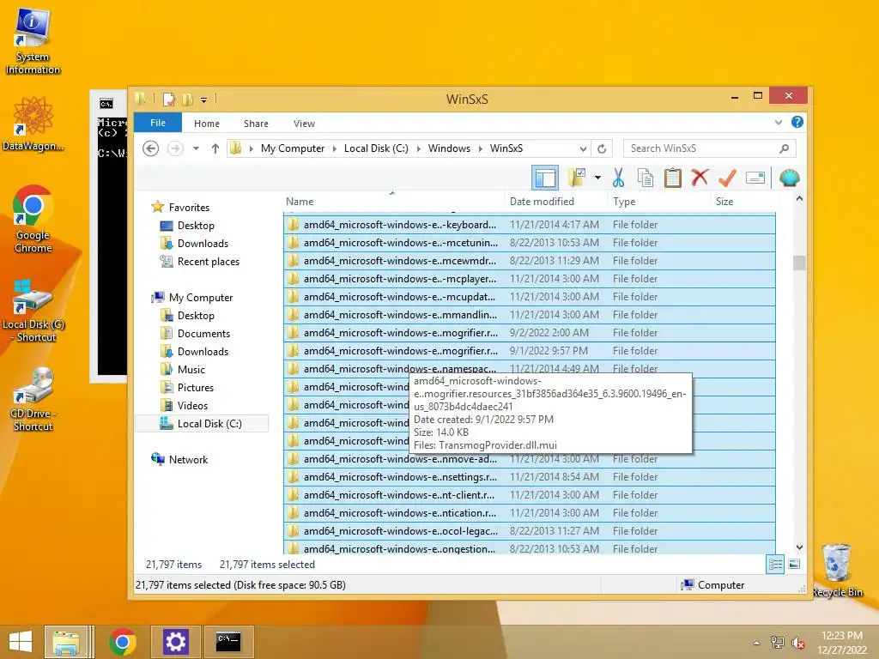Click Windows in the address breadcrumb

[449, 148]
